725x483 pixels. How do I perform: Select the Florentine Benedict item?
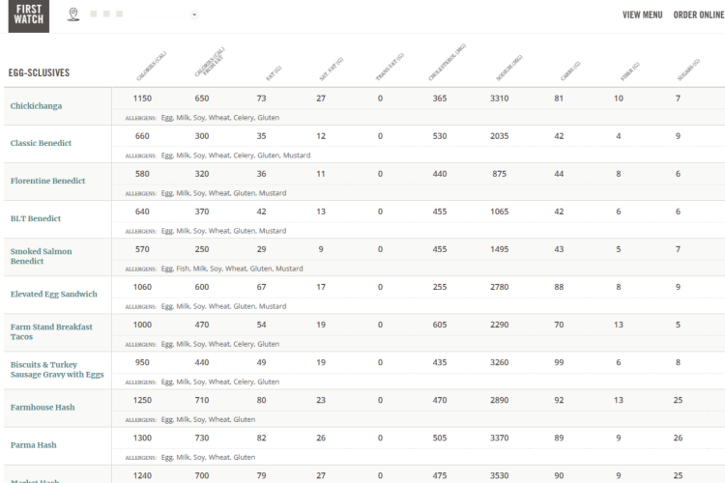click(47, 181)
